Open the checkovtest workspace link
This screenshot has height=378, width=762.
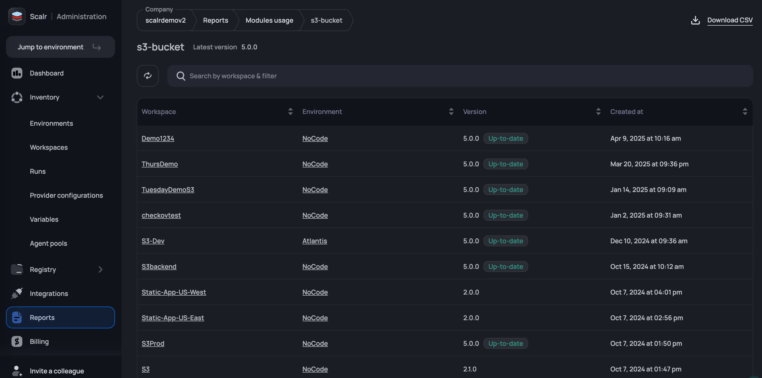click(x=161, y=215)
